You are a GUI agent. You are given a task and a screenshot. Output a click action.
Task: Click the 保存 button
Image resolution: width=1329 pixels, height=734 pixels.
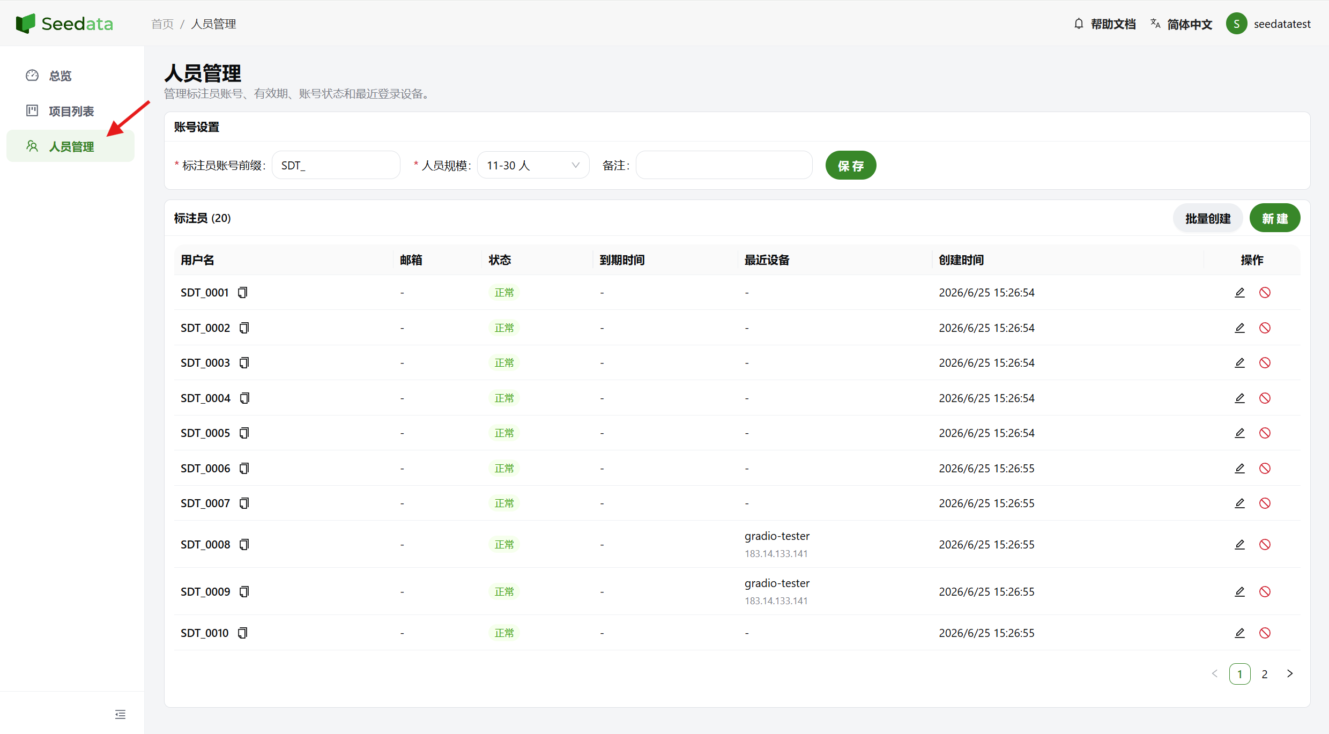(851, 165)
